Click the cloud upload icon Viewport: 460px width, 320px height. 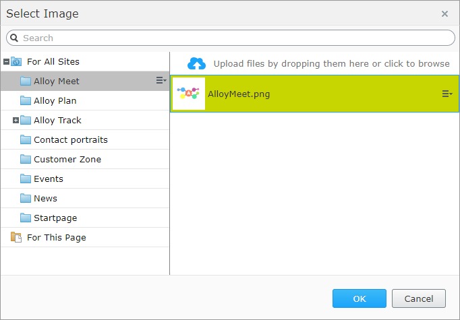196,63
